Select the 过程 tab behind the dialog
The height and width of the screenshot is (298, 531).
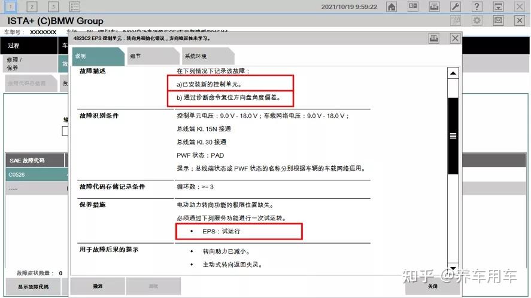[29, 45]
